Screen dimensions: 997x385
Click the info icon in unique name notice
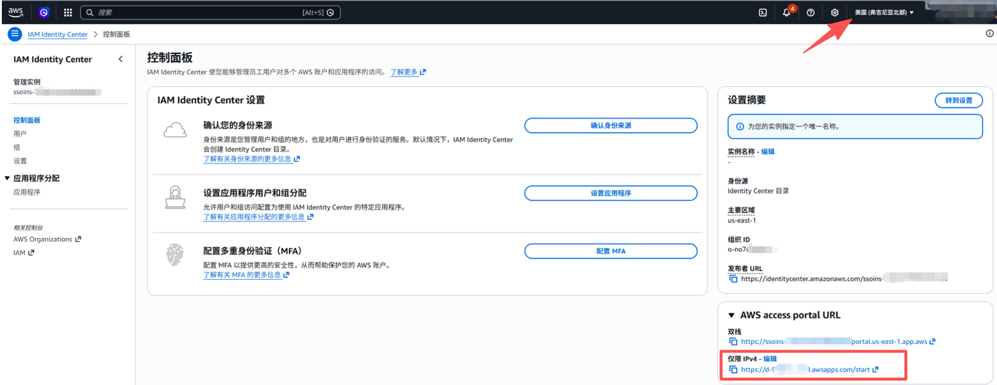[740, 127]
